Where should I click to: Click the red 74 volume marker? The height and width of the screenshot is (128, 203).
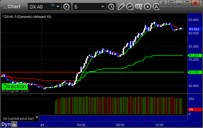coord(195,110)
